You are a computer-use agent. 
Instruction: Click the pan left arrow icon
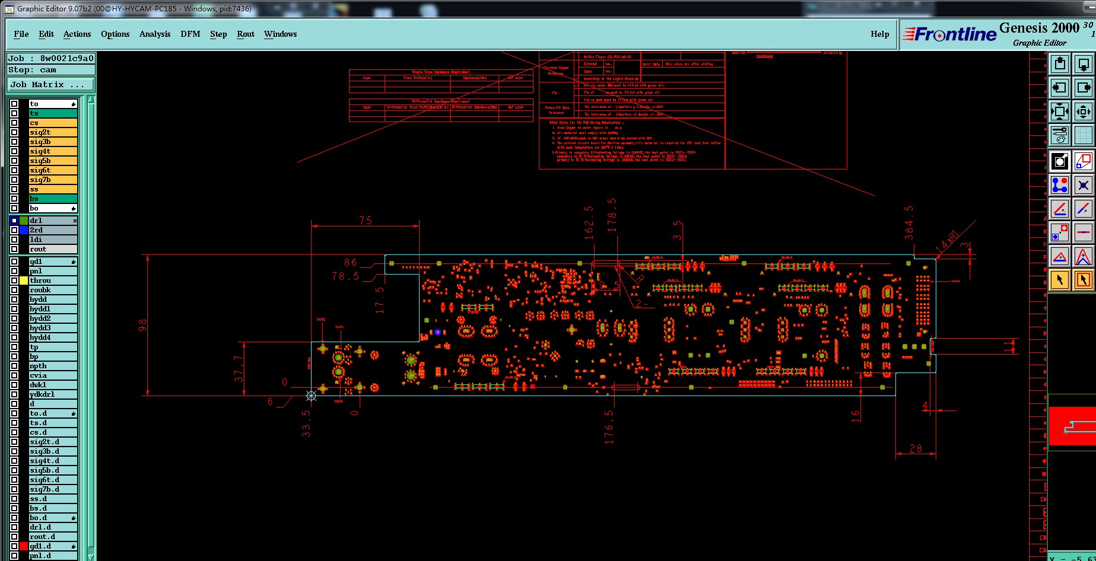[x=1060, y=88]
